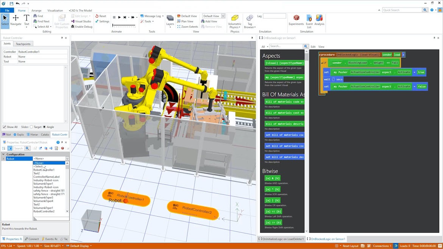Switch to Default View

coord(187,16)
